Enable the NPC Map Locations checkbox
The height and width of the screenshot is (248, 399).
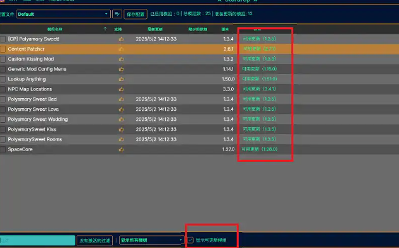click(x=3, y=89)
